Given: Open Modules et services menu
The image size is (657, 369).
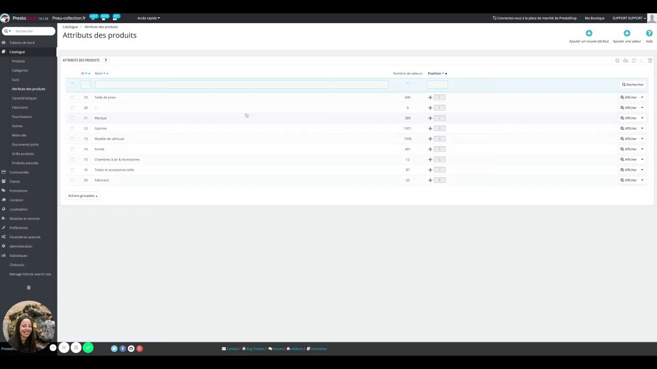Looking at the screenshot, I should (x=24, y=218).
